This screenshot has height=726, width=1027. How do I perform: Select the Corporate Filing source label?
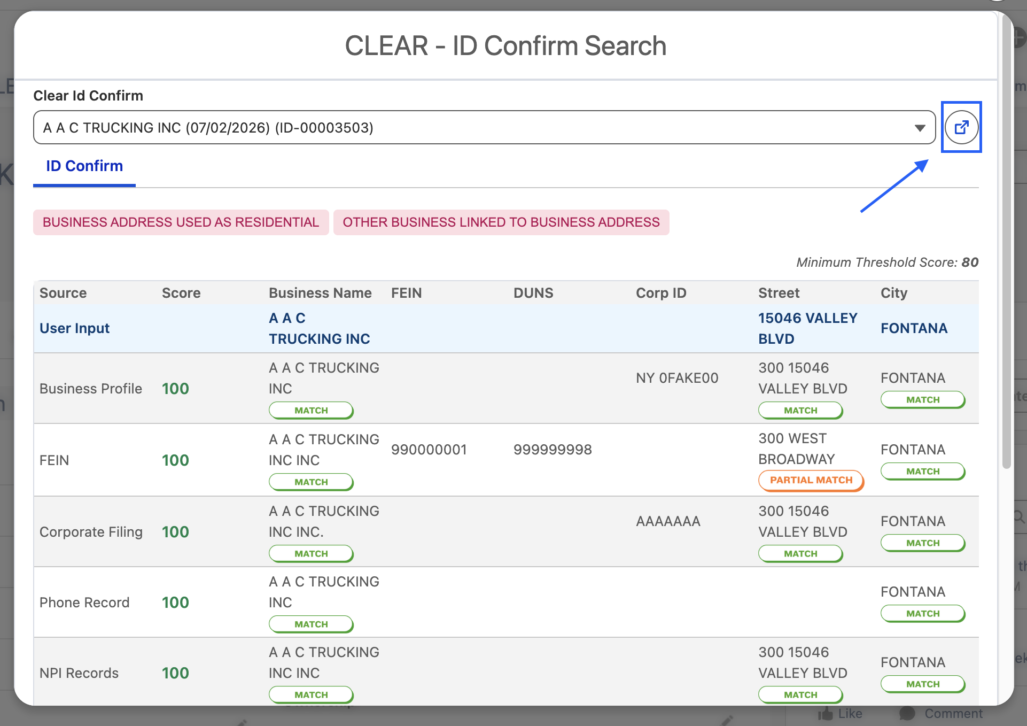(x=91, y=532)
